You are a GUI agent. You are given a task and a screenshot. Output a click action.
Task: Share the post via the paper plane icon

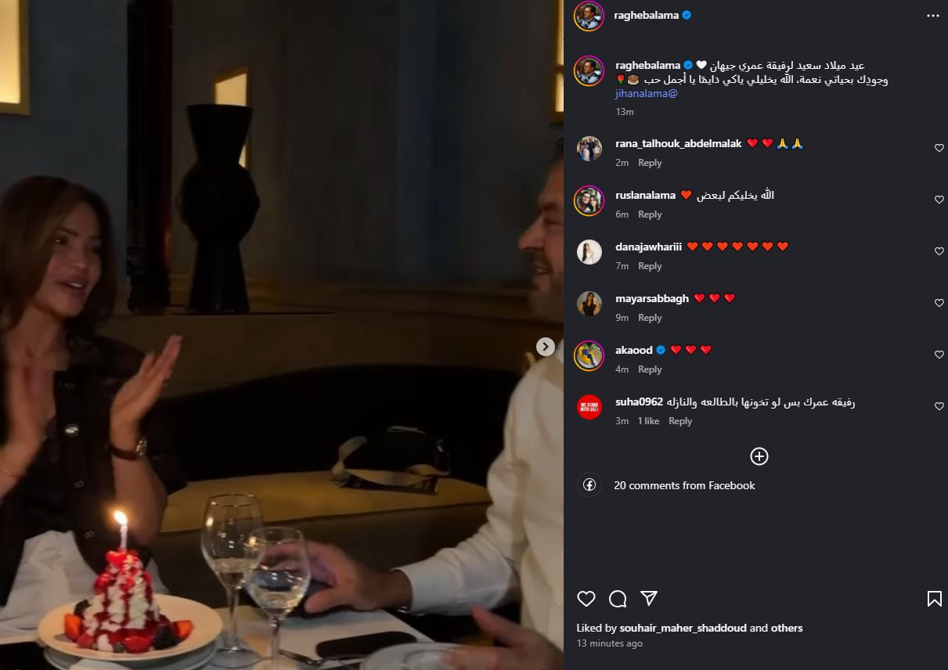[649, 599]
